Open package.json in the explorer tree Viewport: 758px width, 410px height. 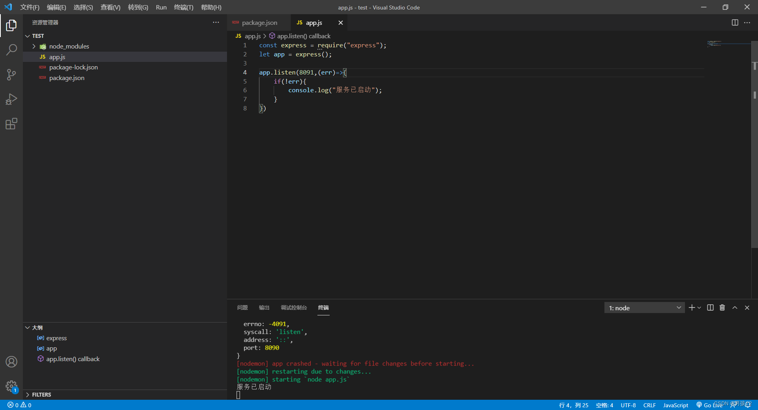(x=125, y=78)
